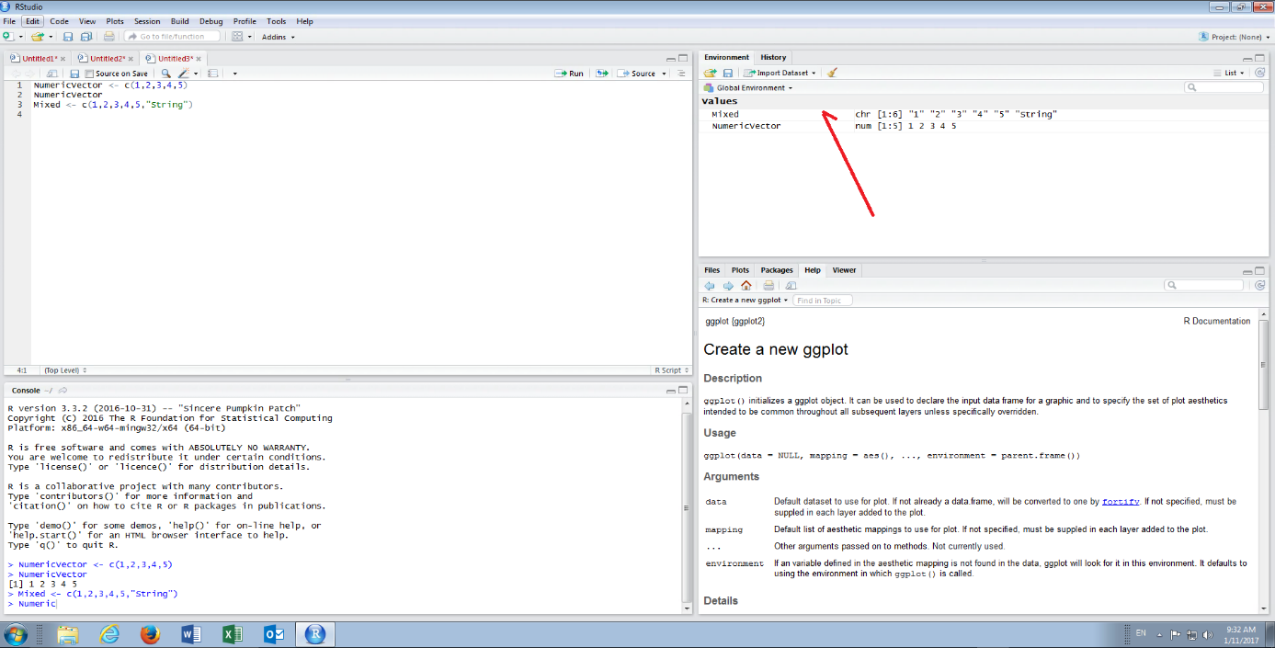Viewport: 1275px width, 648px height.
Task: Switch to the History tab
Action: click(x=773, y=57)
